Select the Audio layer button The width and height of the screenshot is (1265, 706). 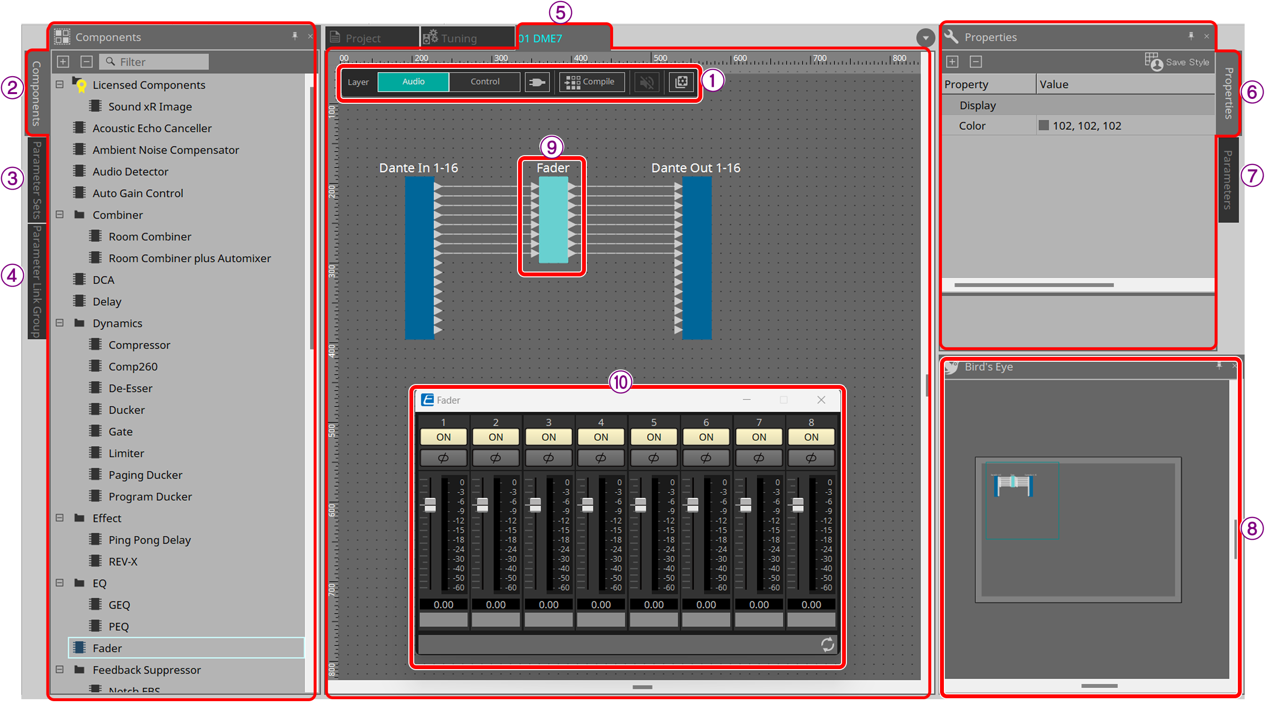pyautogui.click(x=413, y=82)
